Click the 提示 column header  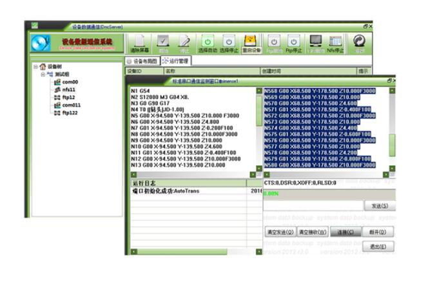[x=364, y=71]
